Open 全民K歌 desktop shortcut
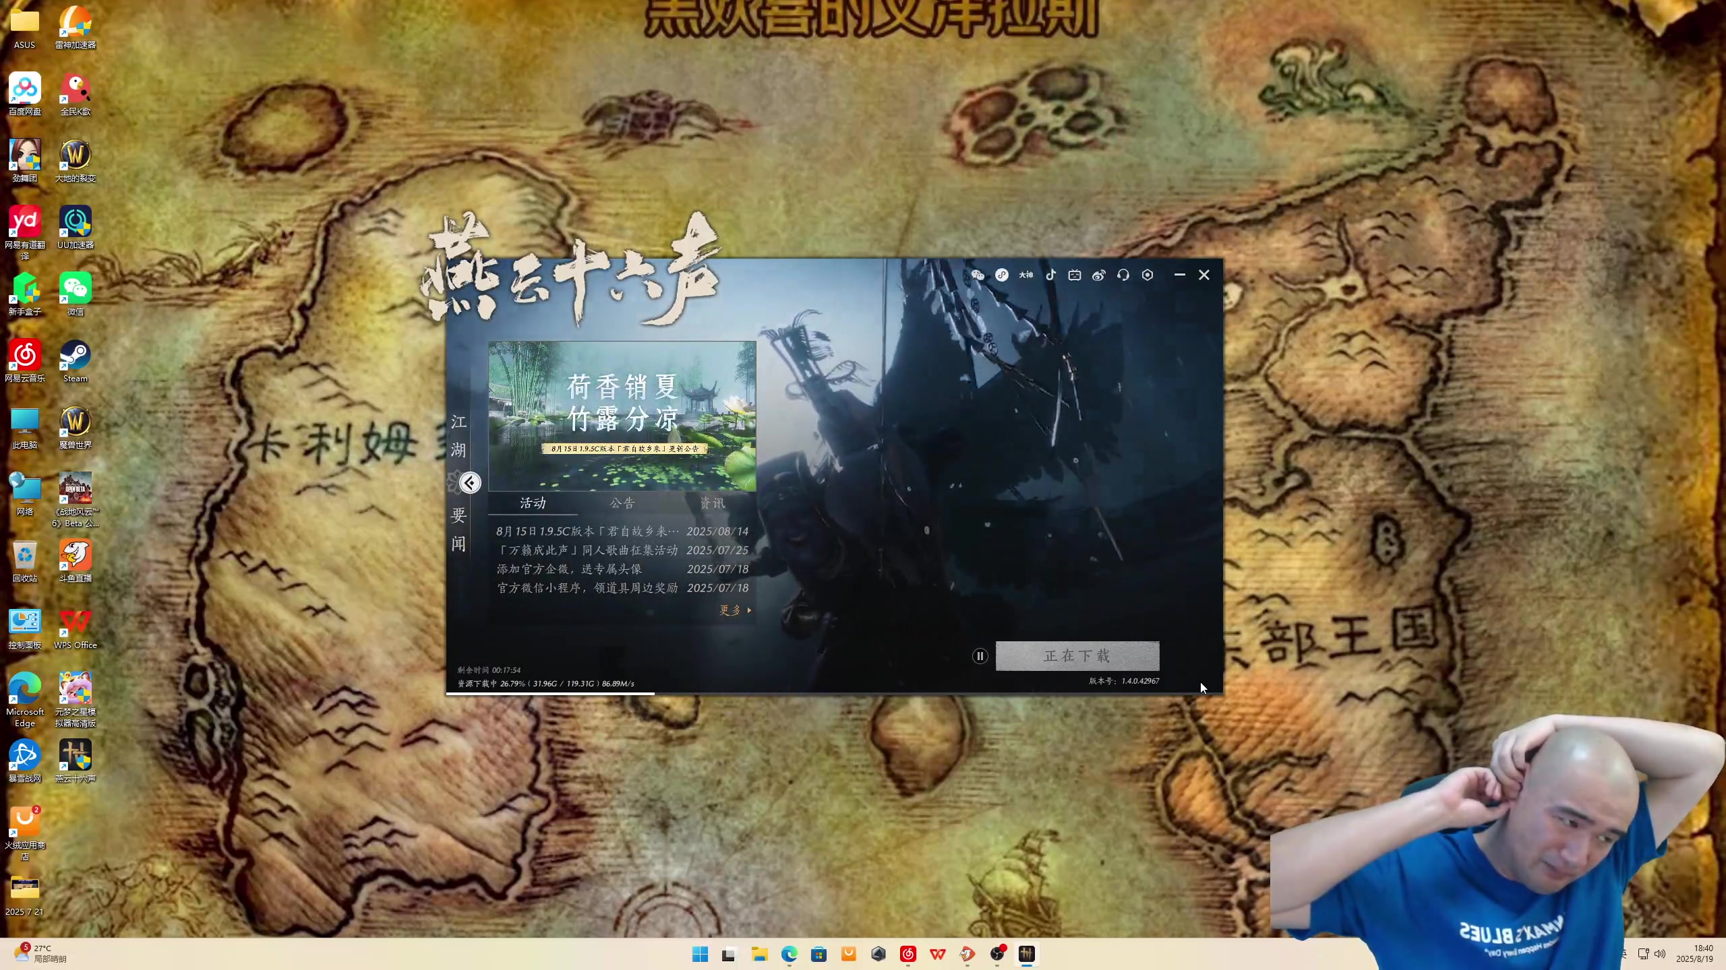Image resolution: width=1726 pixels, height=970 pixels. click(x=76, y=94)
